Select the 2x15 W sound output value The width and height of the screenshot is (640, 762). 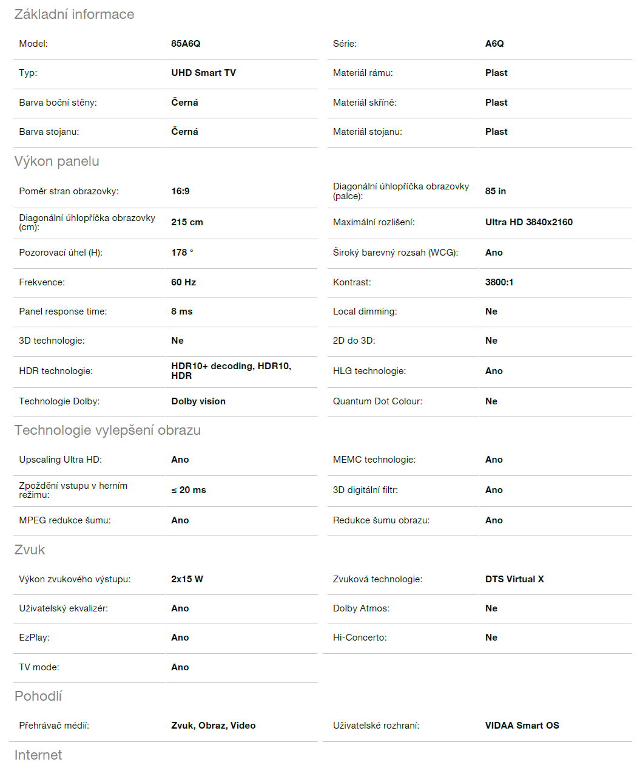(187, 579)
